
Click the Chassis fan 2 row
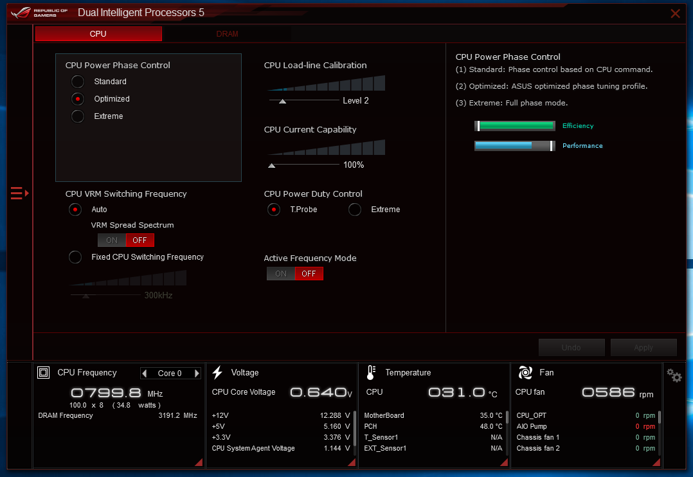586,448
